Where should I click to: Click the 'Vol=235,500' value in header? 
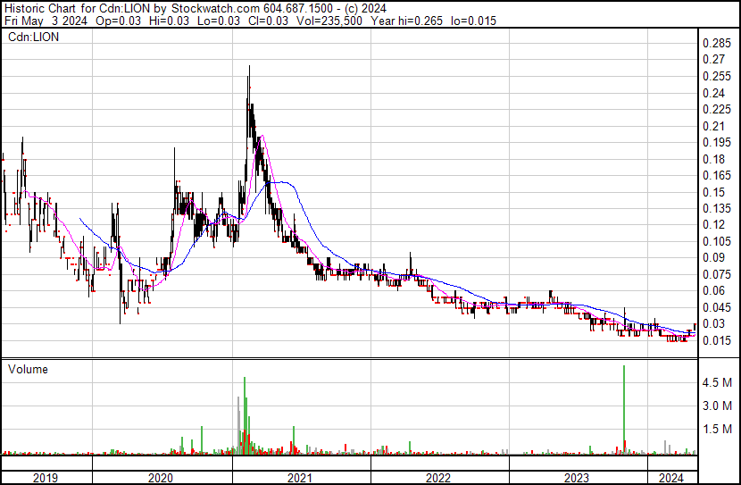(329, 21)
